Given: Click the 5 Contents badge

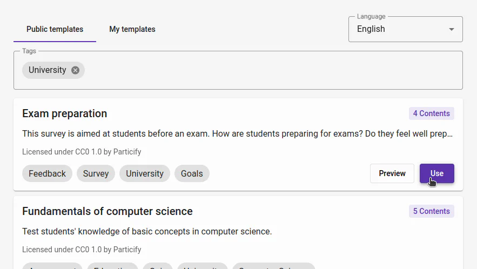Looking at the screenshot, I should (x=431, y=211).
